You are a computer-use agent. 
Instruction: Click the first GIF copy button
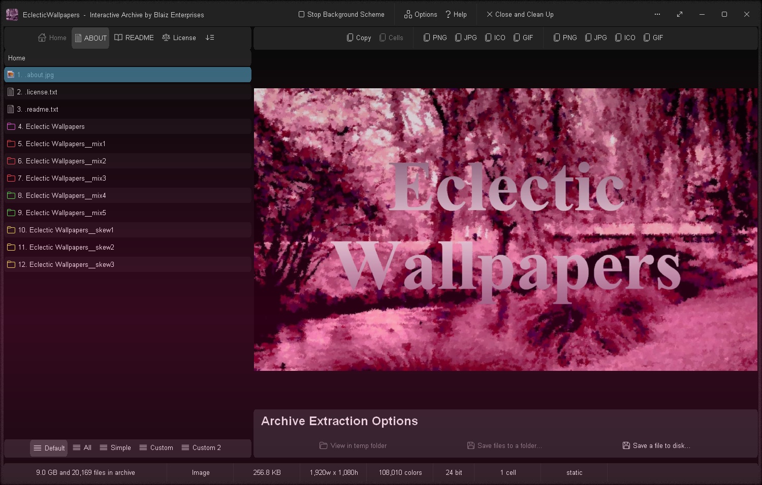(x=523, y=38)
